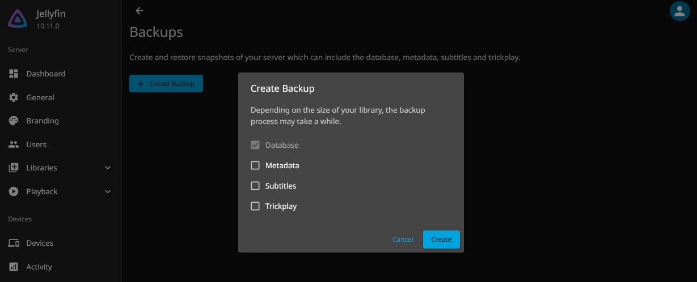697x282 pixels.
Task: Click the Create Backup page button
Action: [x=166, y=84]
